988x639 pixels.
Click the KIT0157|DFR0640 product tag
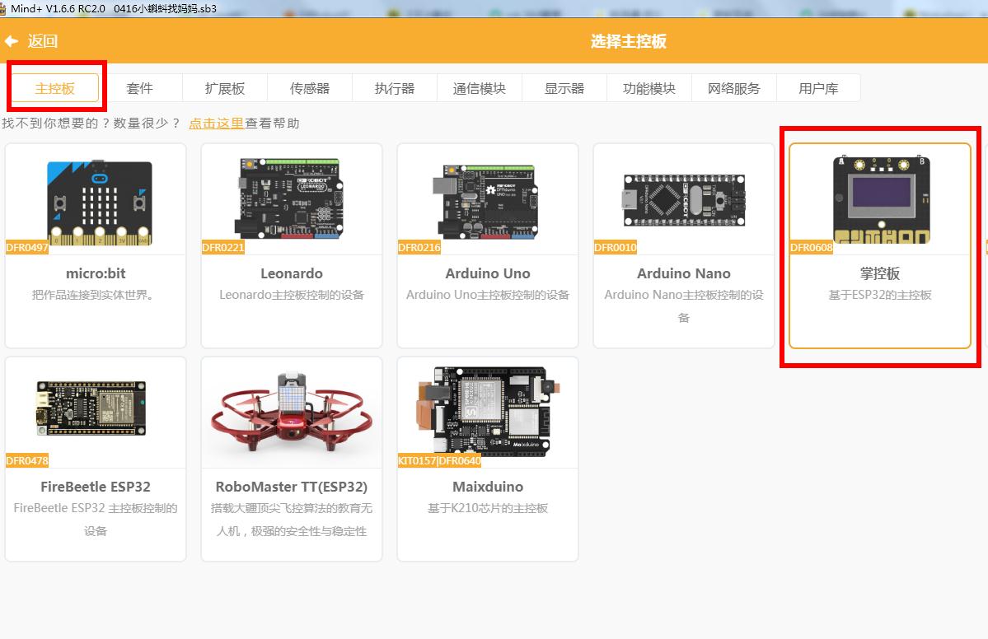click(x=439, y=461)
